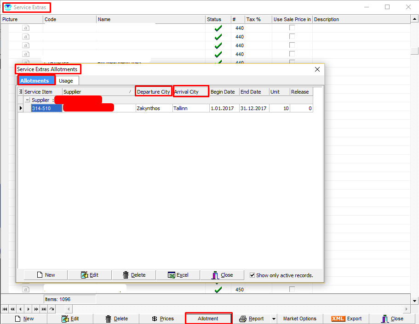Jump to first record with navigator
Screen dimensions: 419x324
pyautogui.click(x=5, y=309)
